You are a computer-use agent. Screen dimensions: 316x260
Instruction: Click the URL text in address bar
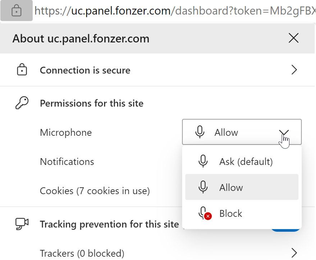click(x=175, y=11)
